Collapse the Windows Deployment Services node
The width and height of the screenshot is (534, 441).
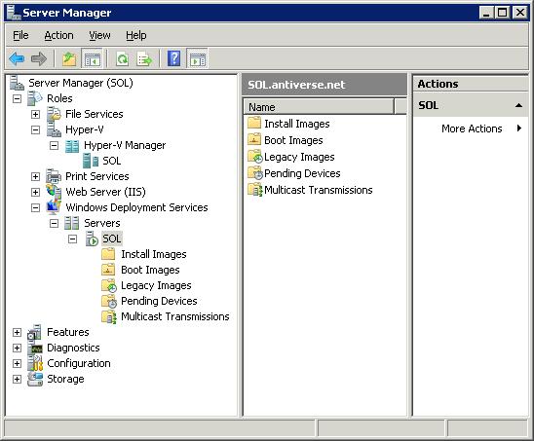click(35, 208)
